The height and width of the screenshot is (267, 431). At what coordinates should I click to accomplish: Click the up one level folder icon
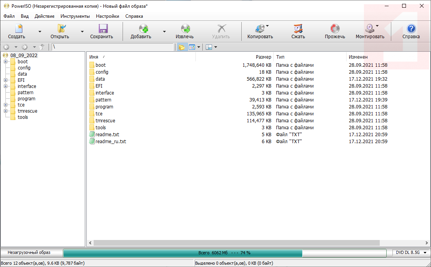coord(42,47)
